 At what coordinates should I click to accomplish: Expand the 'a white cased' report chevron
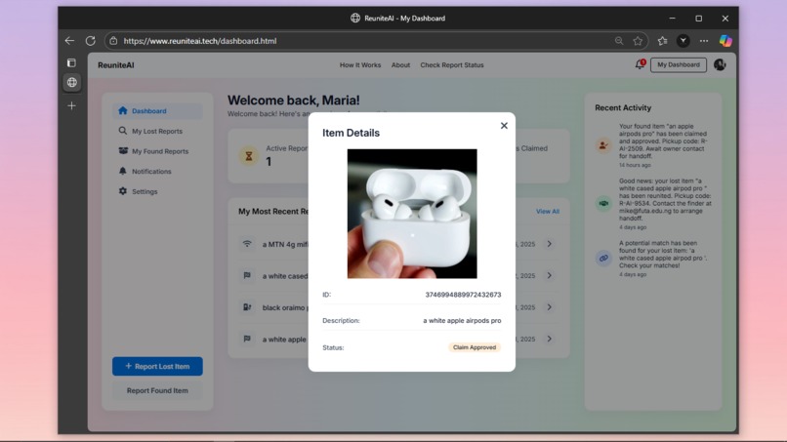coord(549,275)
